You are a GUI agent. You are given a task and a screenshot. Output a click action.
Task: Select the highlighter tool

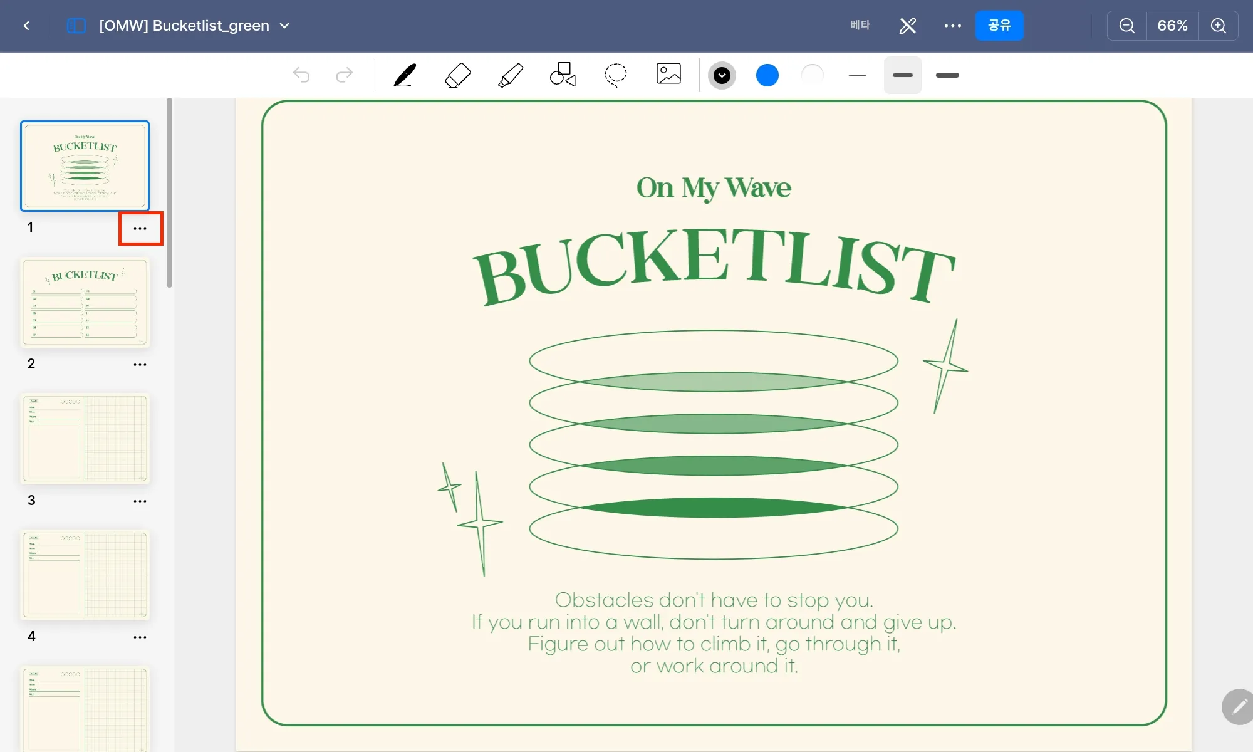(511, 75)
